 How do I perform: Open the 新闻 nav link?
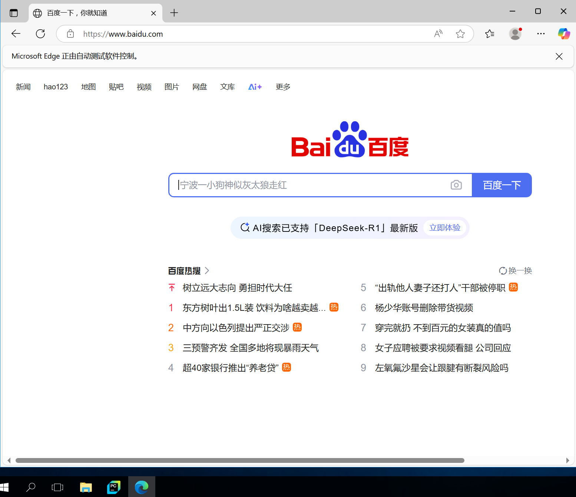pos(23,87)
